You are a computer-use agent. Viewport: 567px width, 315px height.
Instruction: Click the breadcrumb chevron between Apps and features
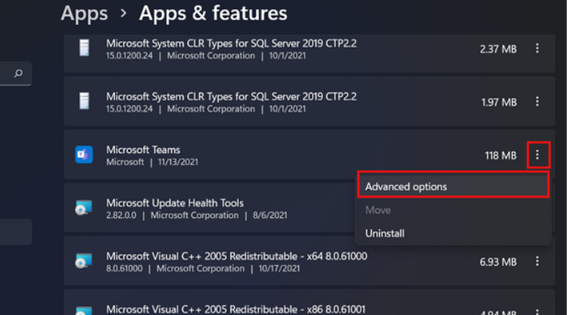coord(124,14)
